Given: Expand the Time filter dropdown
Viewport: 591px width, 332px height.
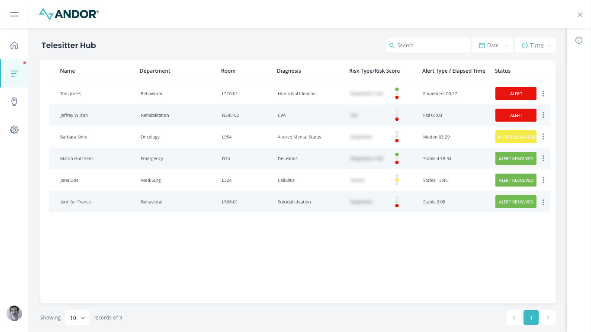Looking at the screenshot, I should pos(536,45).
